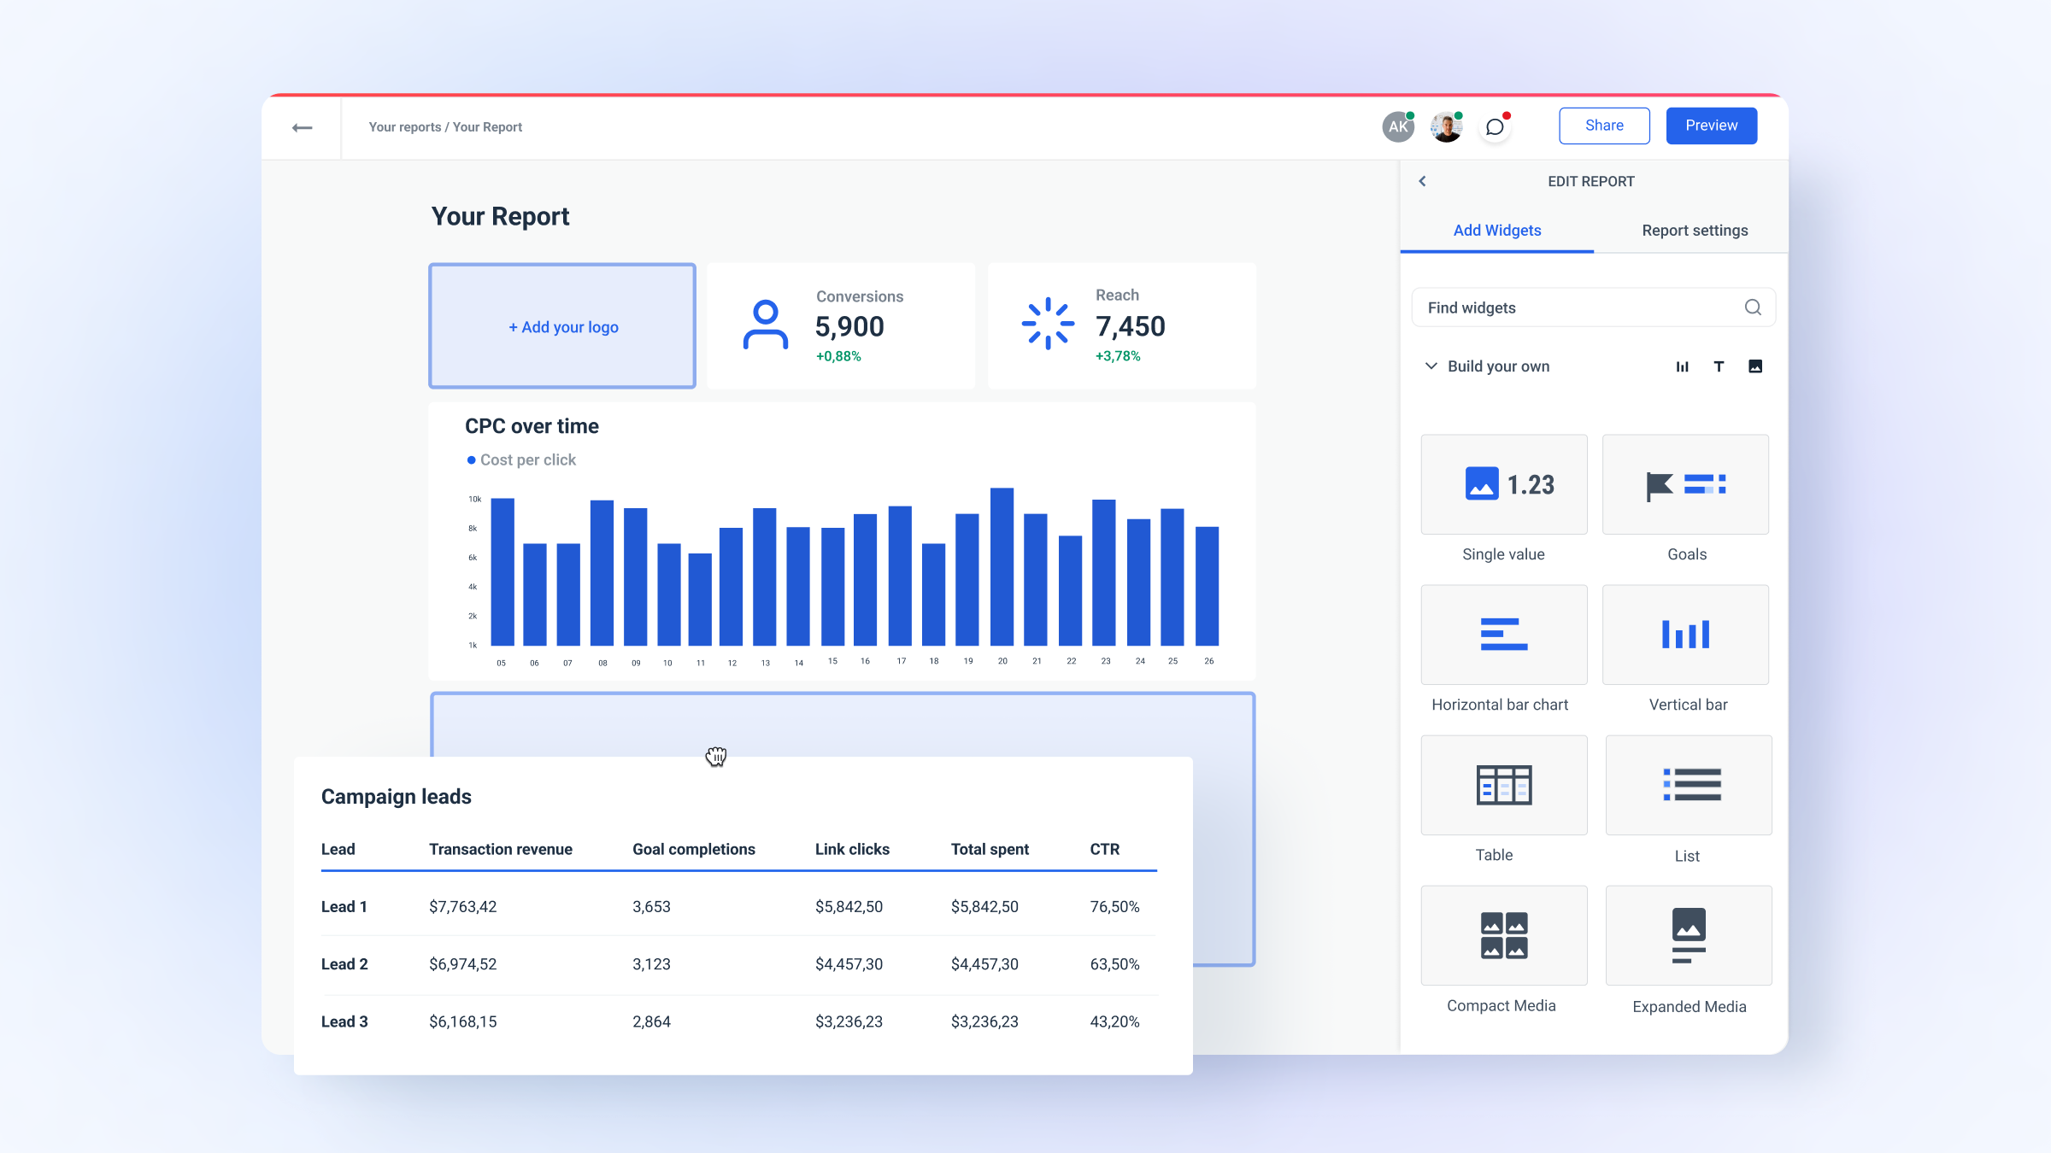
Task: Click the Add your logo placeholder
Action: [561, 325]
